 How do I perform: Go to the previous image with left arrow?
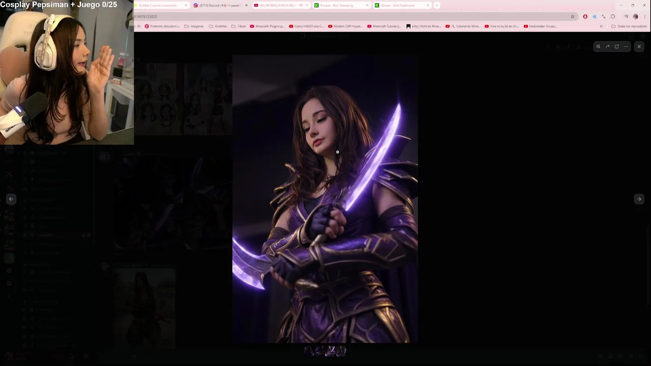pyautogui.click(x=11, y=199)
